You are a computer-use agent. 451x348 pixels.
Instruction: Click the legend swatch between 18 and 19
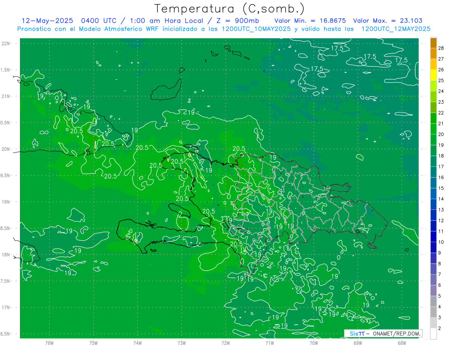(433, 151)
